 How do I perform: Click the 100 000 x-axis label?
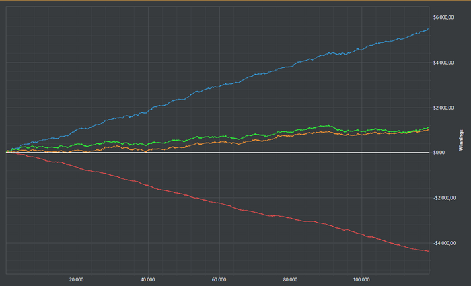tap(361, 280)
